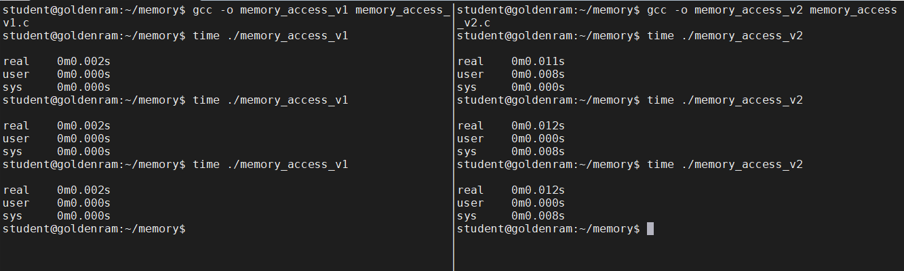The height and width of the screenshot is (271, 904).
Task: Click the second "time ./memory_access_v1" command
Action: (270, 100)
